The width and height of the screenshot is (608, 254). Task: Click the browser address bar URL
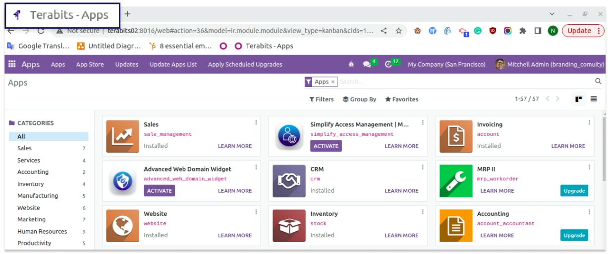(241, 31)
